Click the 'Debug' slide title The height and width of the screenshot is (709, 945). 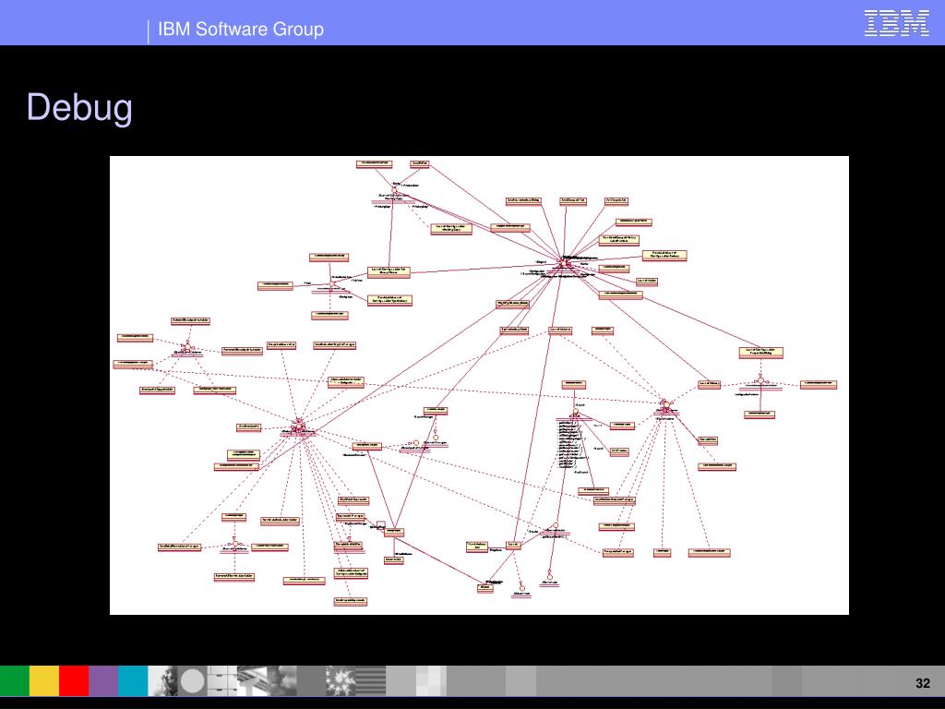[79, 108]
